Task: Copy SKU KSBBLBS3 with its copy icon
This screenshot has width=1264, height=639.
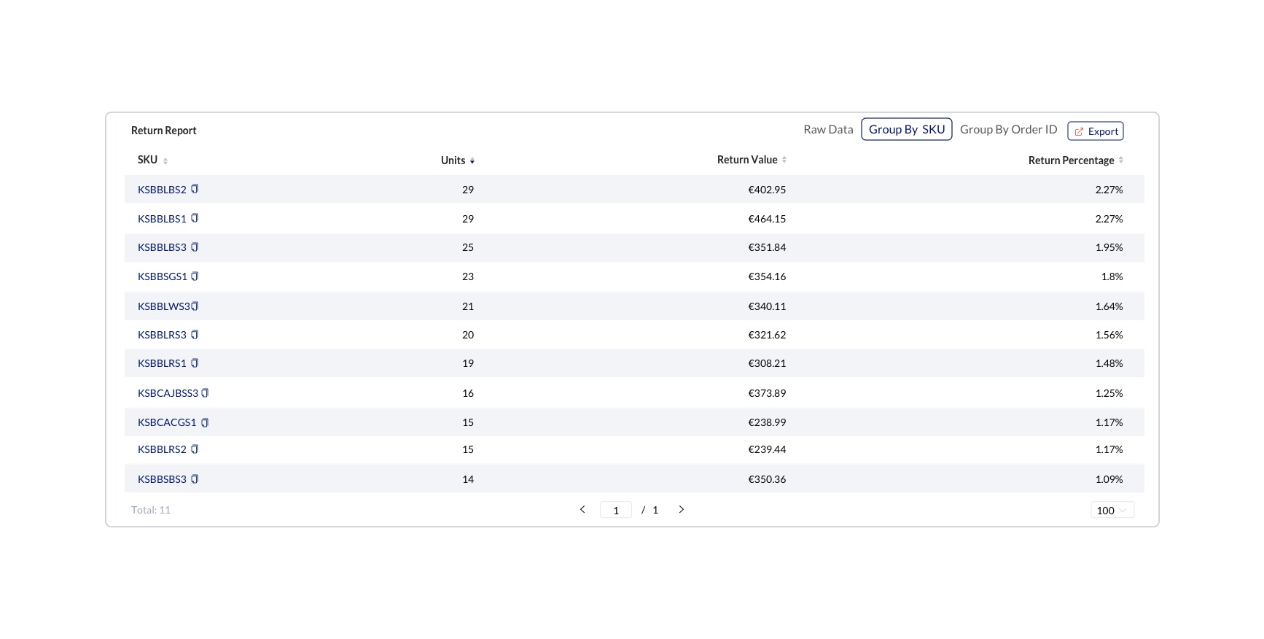Action: pyautogui.click(x=195, y=247)
